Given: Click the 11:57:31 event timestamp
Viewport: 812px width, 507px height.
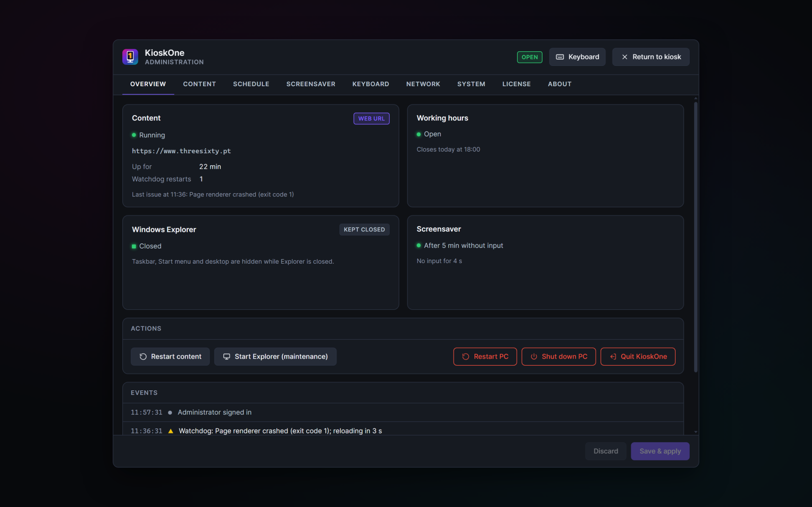Looking at the screenshot, I should 147,413.
